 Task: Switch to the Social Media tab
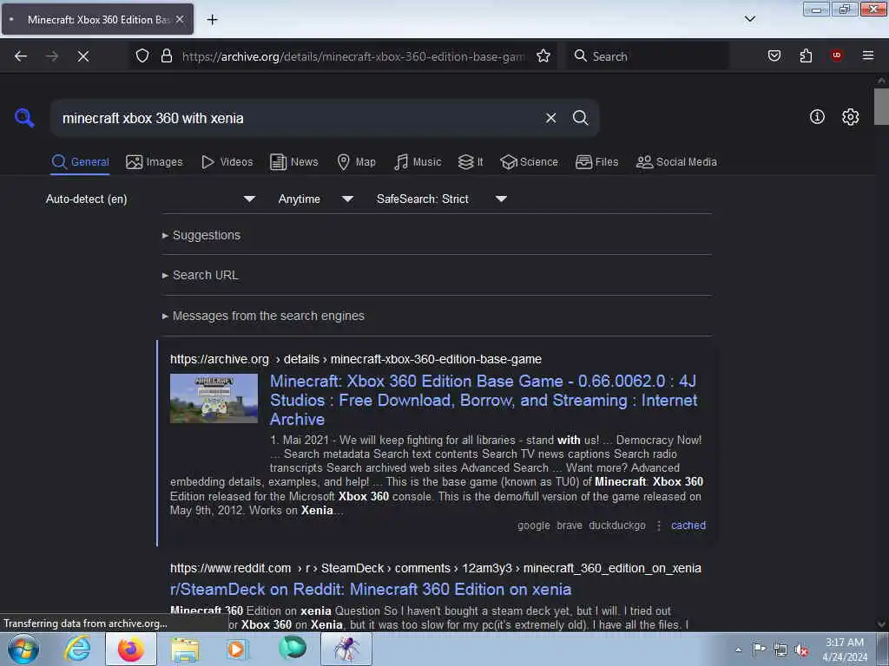click(676, 162)
